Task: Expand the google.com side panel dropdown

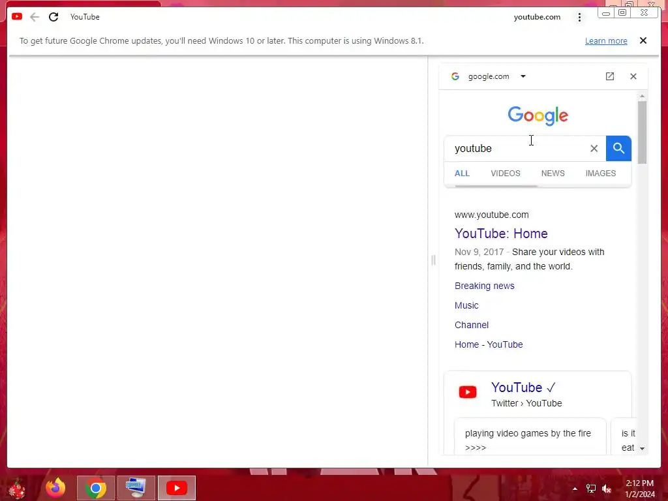Action: pyautogui.click(x=523, y=76)
